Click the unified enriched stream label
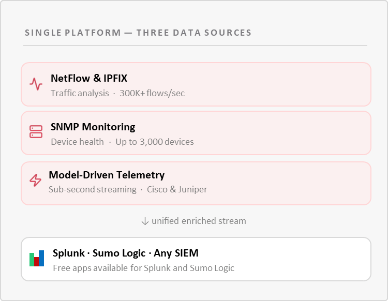Viewport: 388px width, 301px height. (x=199, y=221)
